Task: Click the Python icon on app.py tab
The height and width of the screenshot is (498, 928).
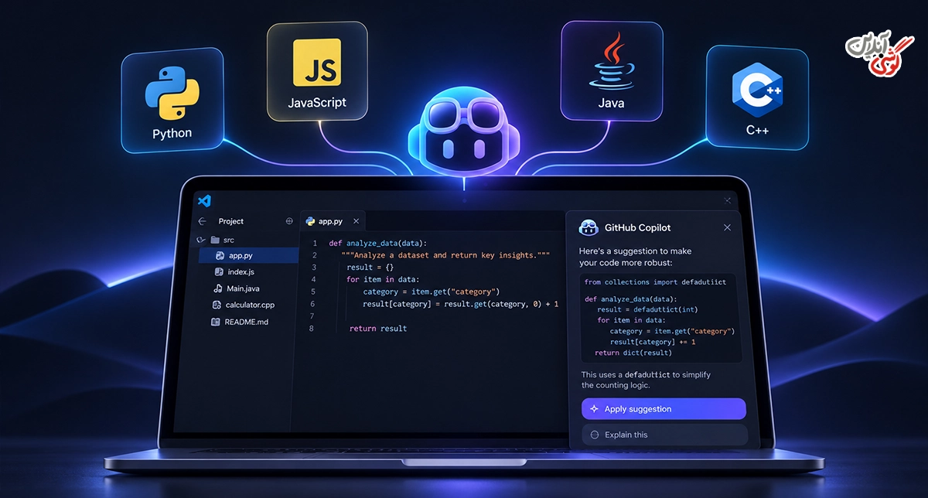Action: point(311,221)
